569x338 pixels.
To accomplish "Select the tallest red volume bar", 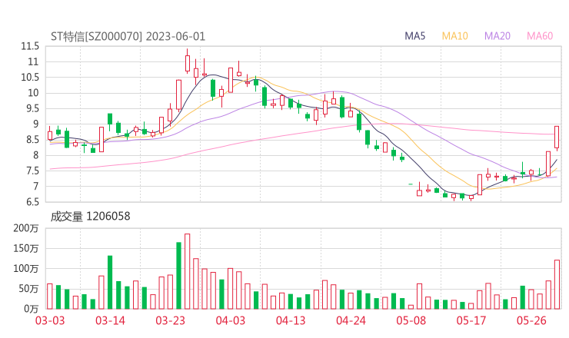I will (188, 271).
